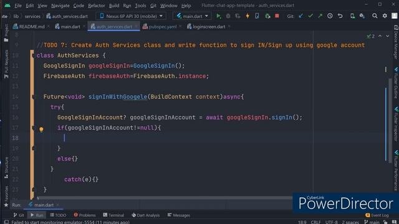Open IDE settings gear icon
The height and width of the screenshot is (224, 399).
coord(385,16)
